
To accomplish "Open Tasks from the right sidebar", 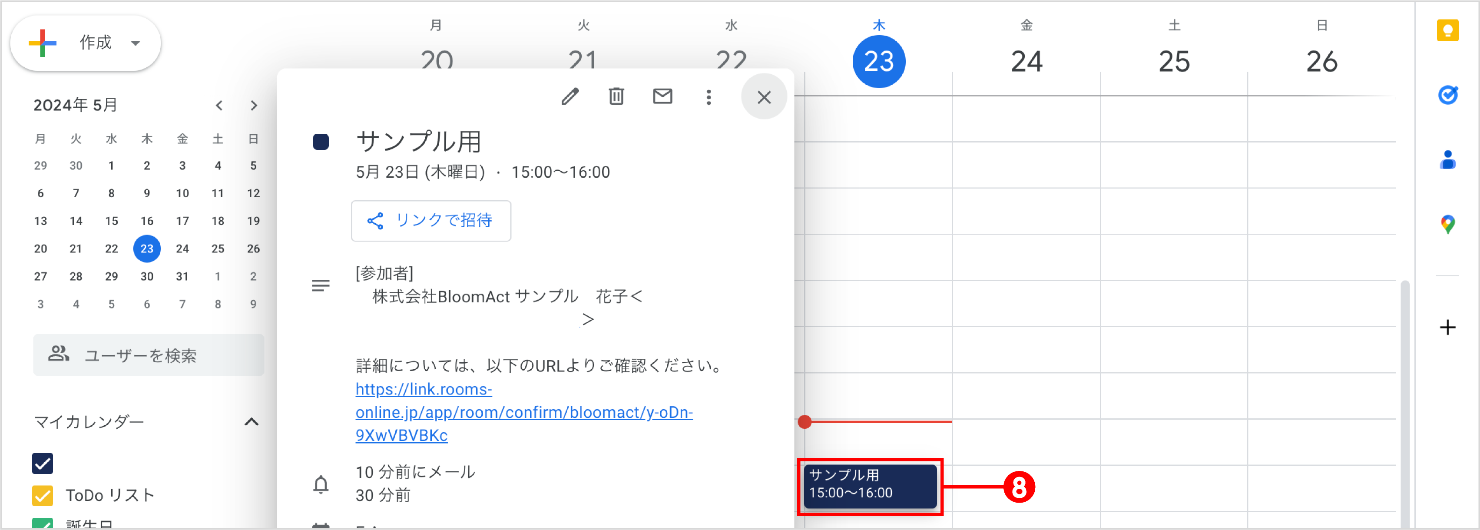I will click(x=1448, y=95).
